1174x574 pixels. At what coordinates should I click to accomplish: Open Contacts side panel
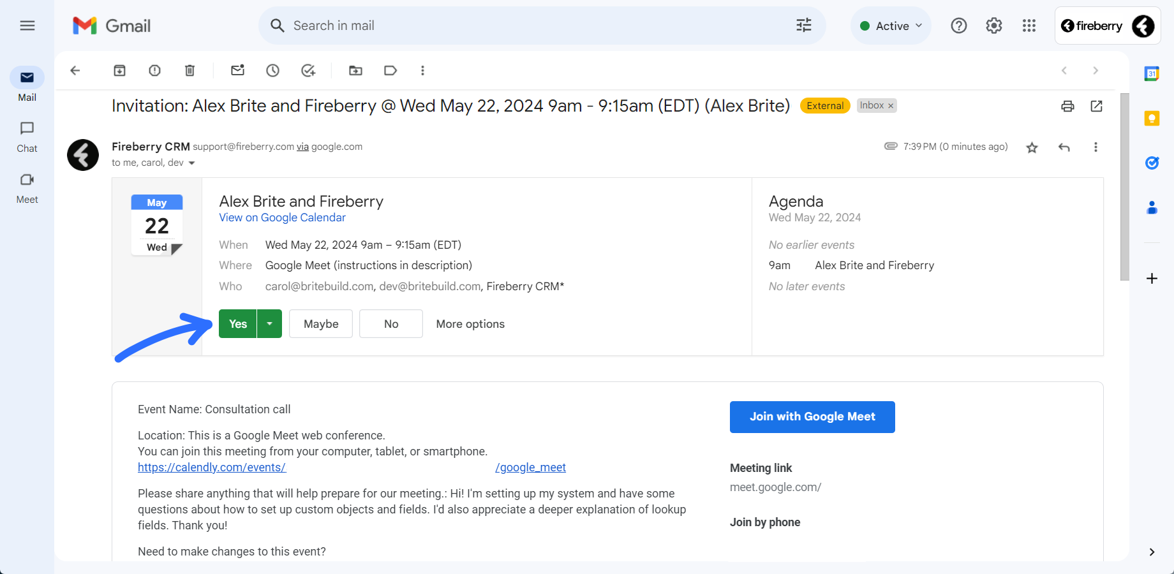click(1152, 208)
